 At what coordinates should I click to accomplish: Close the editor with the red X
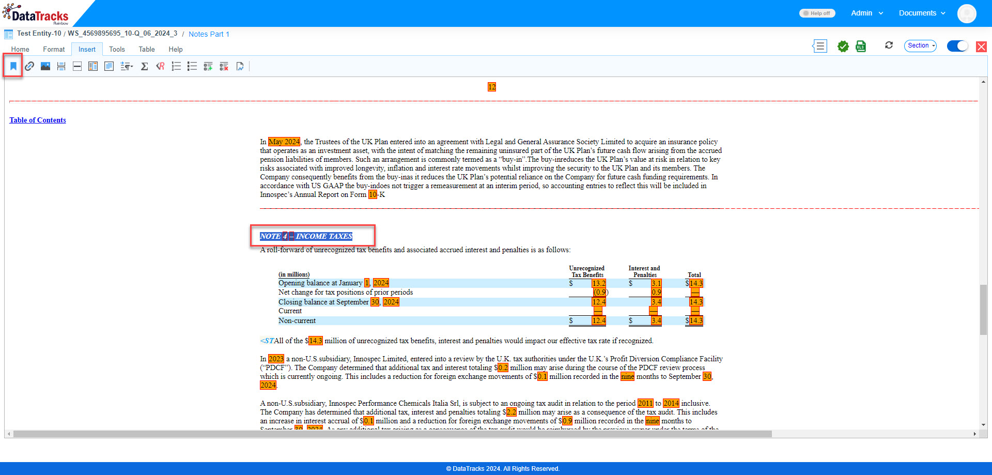coord(981,47)
